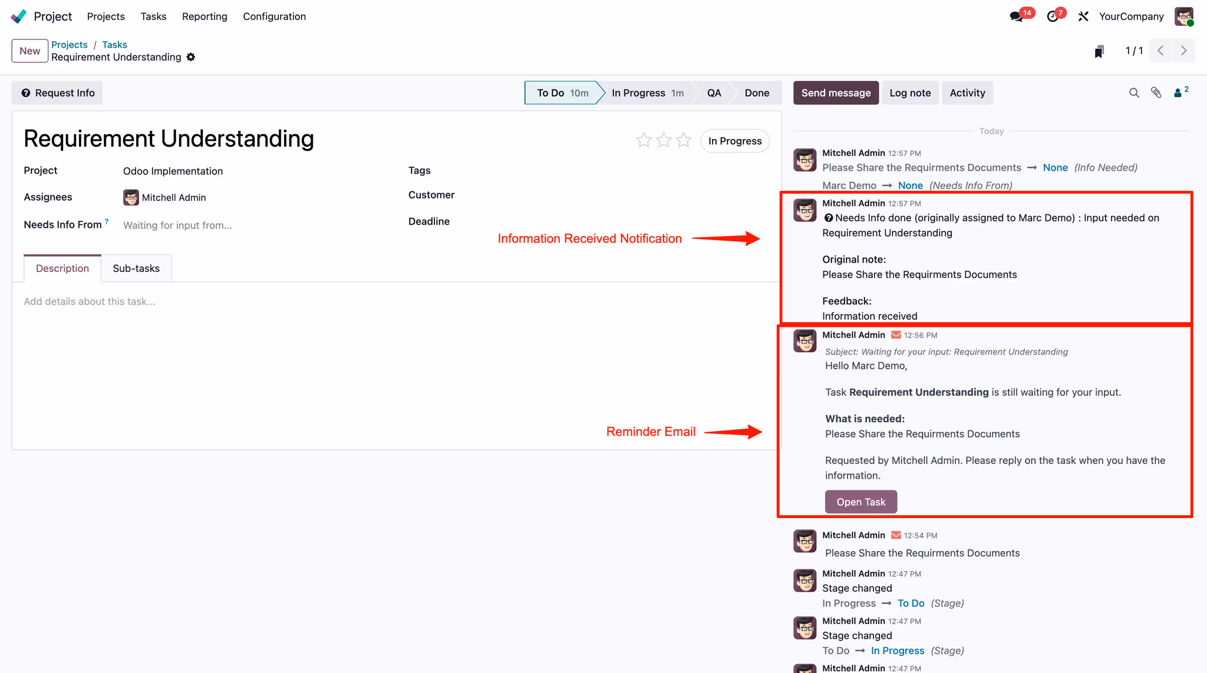The width and height of the screenshot is (1207, 673).
Task: Set stage to QA in status bar
Action: (x=714, y=93)
